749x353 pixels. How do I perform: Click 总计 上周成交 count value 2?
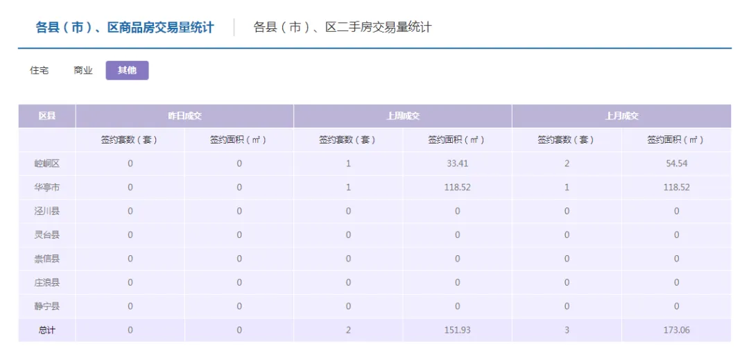[348, 330]
